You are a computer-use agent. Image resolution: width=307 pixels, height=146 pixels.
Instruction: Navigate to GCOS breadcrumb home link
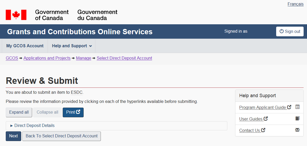pos(12,58)
